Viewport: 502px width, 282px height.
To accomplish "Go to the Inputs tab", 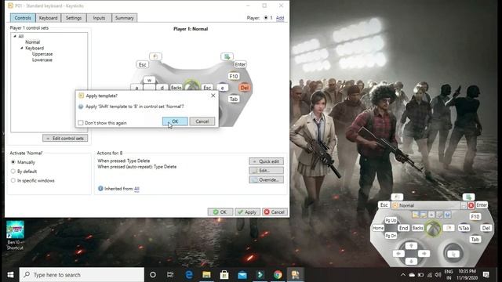I will (99, 18).
